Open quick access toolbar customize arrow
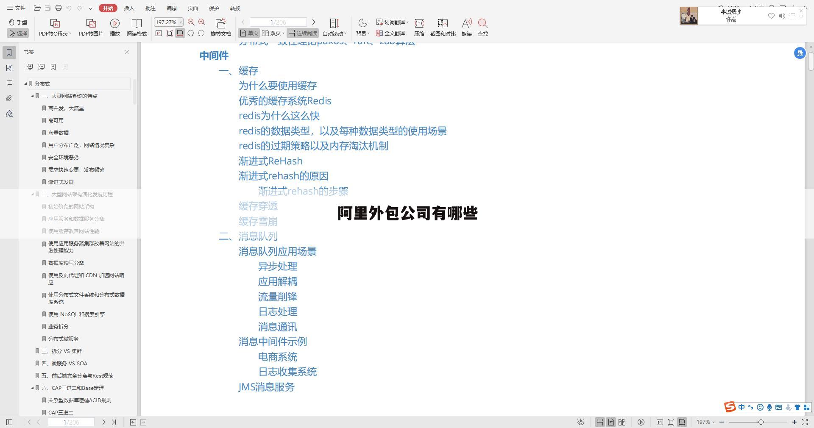 coord(90,8)
